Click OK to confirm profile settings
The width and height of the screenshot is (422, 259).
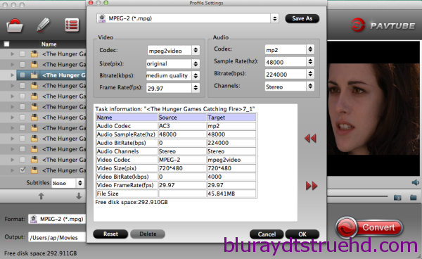tap(302, 234)
